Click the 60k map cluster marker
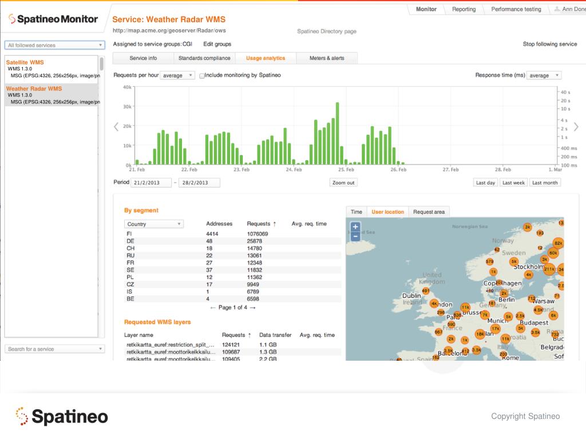Image resolution: width=586 pixels, height=439 pixels. pos(553,253)
